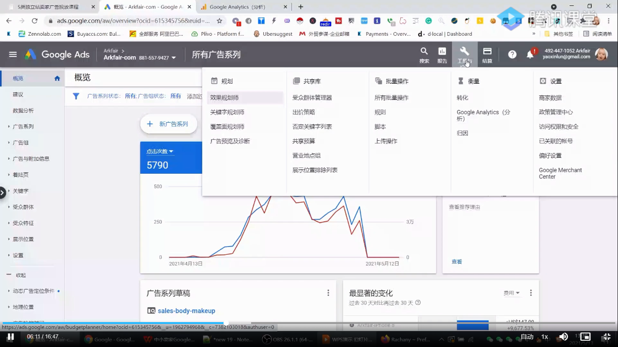Click the 报告 (reports) icon in top bar

[x=442, y=51]
